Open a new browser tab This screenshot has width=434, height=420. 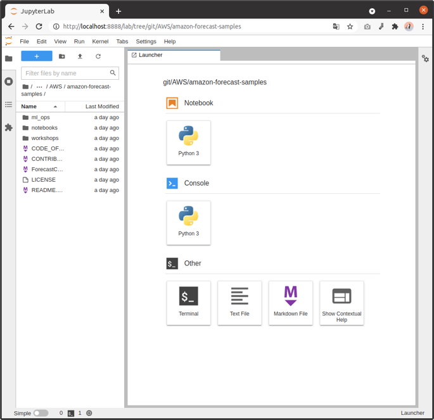(118, 11)
